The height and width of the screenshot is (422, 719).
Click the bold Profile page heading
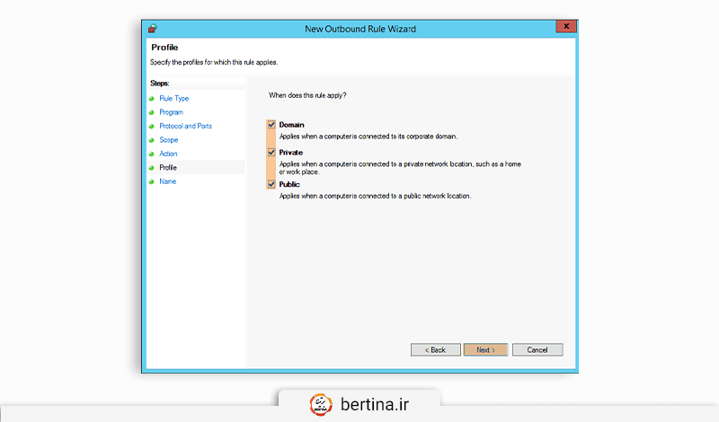[164, 48]
